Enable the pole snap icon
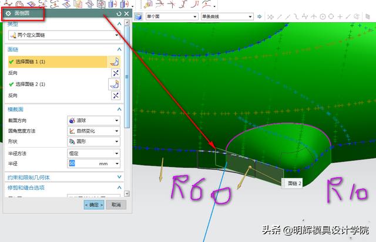Image resolution: width=376 pixels, height=242 pixels. click(305, 17)
